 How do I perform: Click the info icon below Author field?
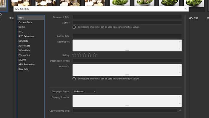pos(74,27)
